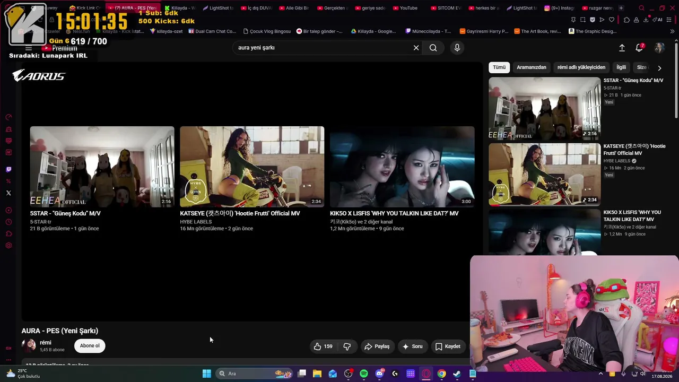Image resolution: width=679 pixels, height=382 pixels.
Task: Subscribe with the Abone ol button
Action: 90,346
